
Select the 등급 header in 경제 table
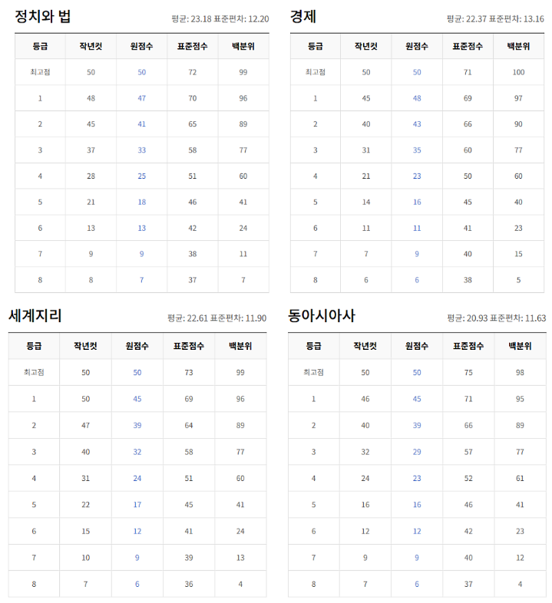pos(316,46)
